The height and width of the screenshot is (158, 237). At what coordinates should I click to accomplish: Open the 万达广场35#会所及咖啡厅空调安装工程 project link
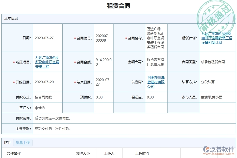click(47, 62)
